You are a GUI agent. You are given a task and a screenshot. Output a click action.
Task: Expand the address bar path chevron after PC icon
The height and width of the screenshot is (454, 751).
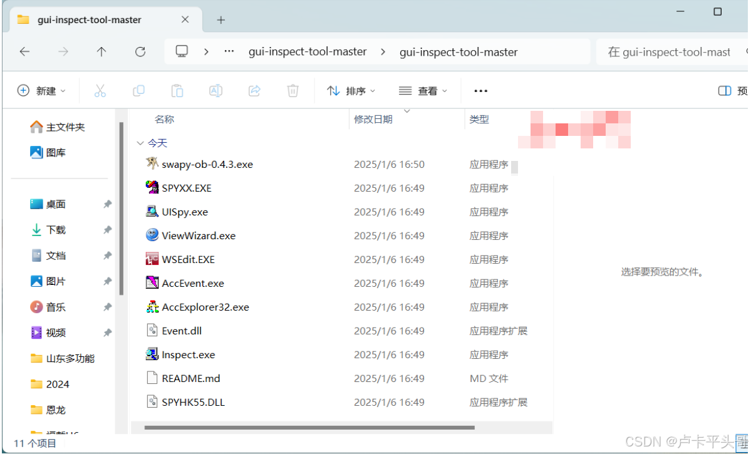[x=206, y=51]
